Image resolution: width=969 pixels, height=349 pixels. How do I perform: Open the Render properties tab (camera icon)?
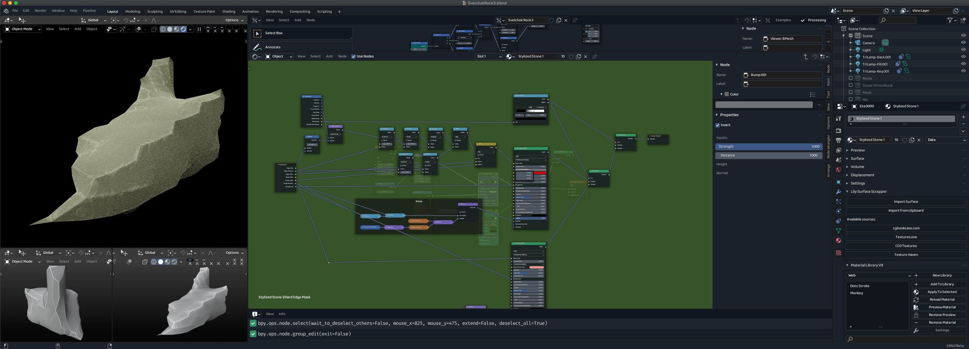tap(838, 131)
